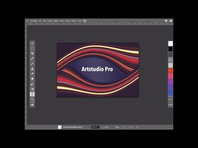Open the white text color swatch in bottom bar
The image size is (198, 148).
click(60, 127)
